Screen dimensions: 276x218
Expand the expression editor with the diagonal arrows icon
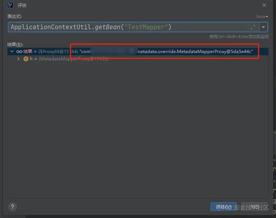tap(253, 27)
